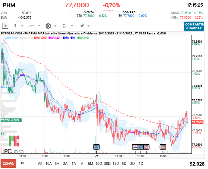The height and width of the screenshot is (169, 208).
Task: Toggle the SMA (100) indicator
Action: (x=12, y=38)
